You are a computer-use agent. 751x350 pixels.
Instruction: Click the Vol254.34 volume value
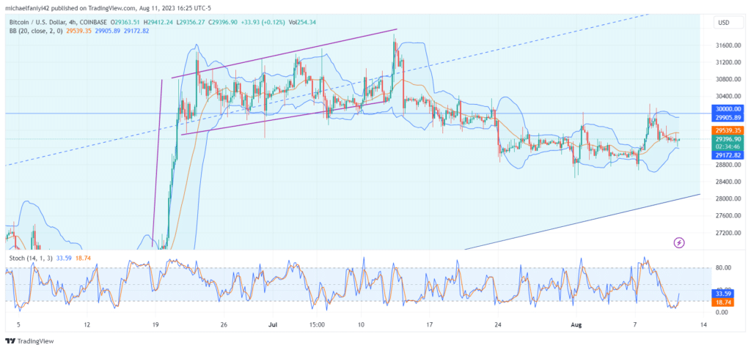pos(304,23)
